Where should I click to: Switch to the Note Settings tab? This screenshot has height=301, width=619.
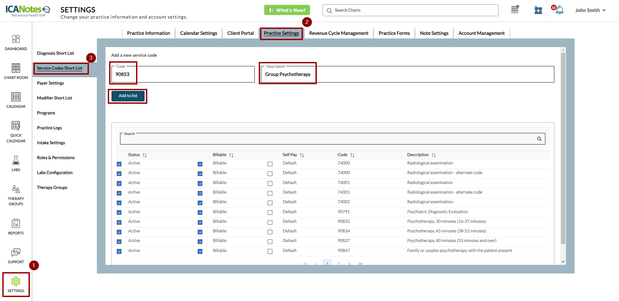[x=434, y=33]
